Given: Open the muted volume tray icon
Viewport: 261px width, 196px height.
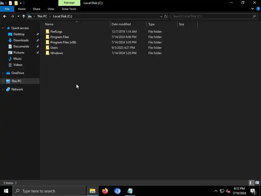Looking at the screenshot, I should [228, 191].
